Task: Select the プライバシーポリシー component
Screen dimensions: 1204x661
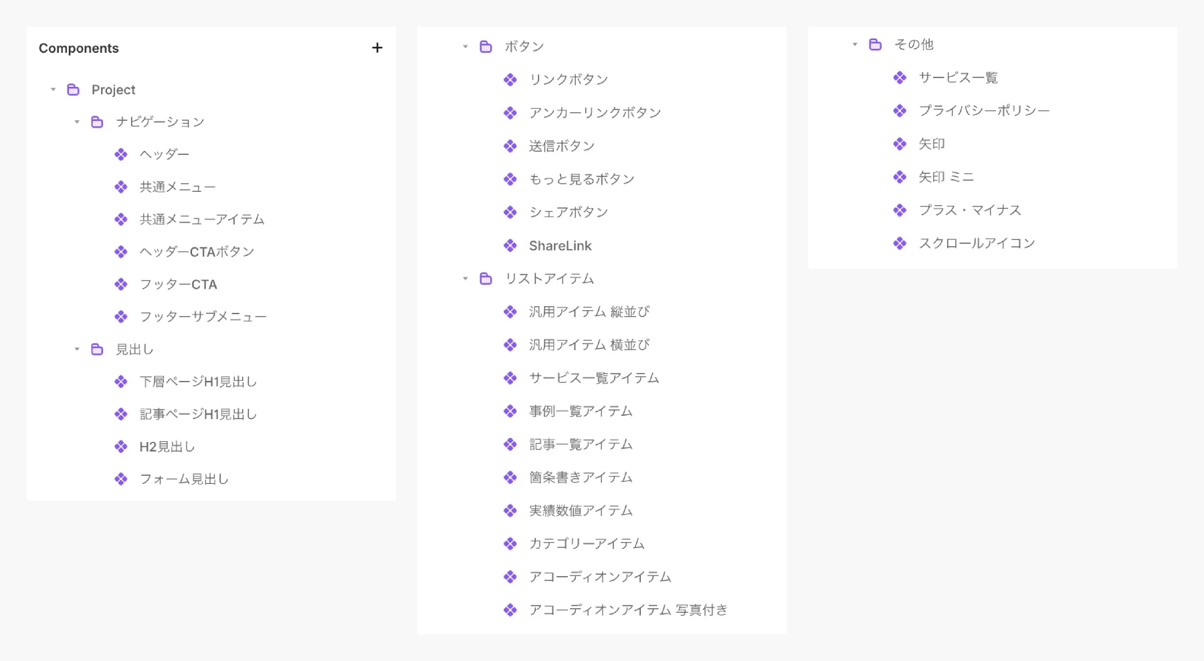Action: (983, 110)
